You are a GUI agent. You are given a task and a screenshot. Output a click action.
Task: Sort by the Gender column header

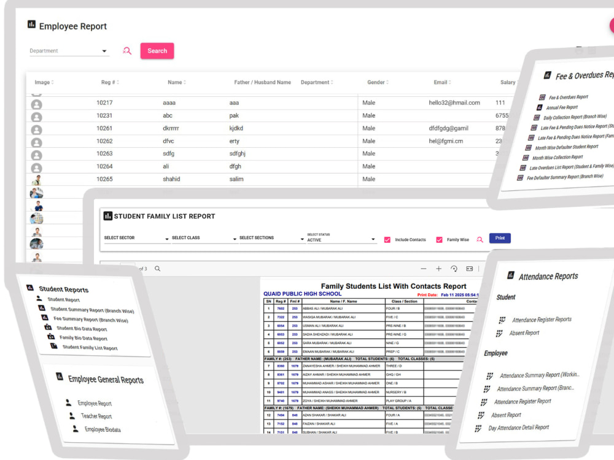[x=378, y=82]
